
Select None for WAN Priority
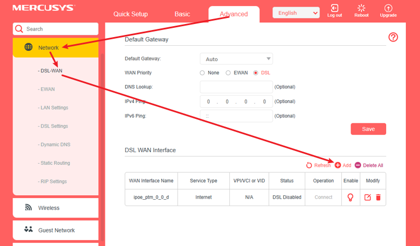coord(202,73)
